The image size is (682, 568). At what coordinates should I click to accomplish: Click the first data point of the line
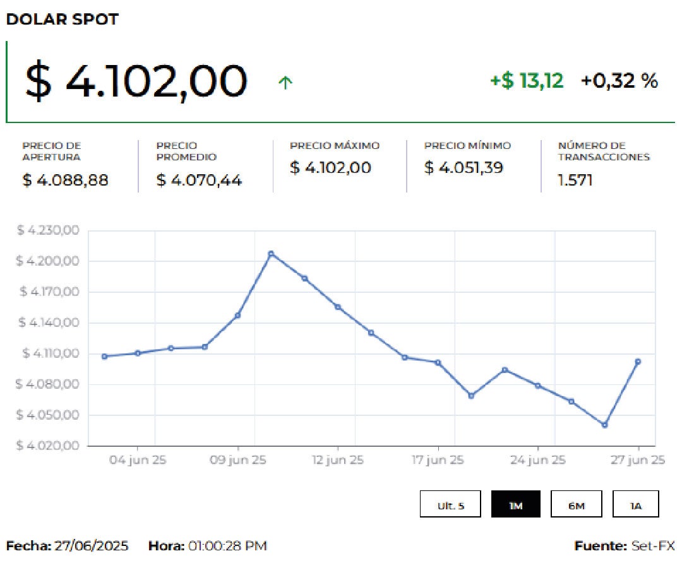point(104,357)
